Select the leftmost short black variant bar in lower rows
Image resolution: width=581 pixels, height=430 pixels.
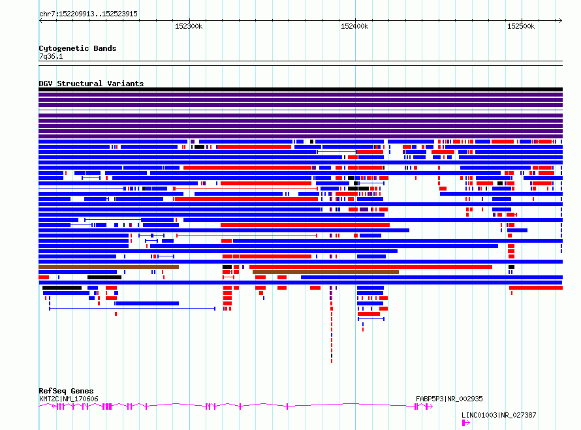coord(62,288)
